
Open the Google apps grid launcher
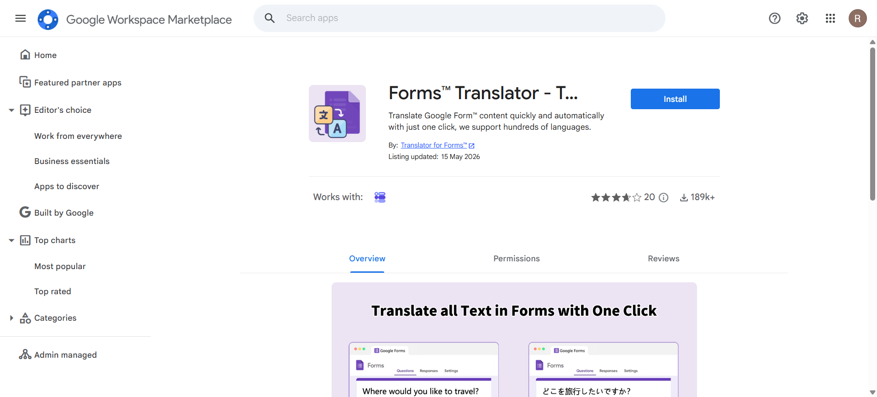[x=830, y=18]
